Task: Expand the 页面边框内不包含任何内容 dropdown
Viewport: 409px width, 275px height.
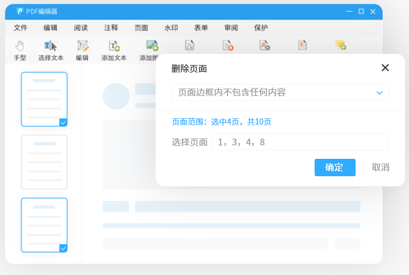Action: 280,93
